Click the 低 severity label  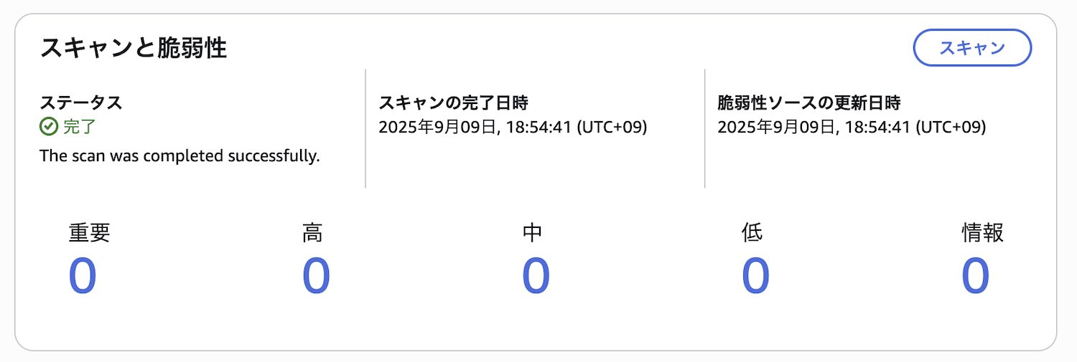point(752,233)
